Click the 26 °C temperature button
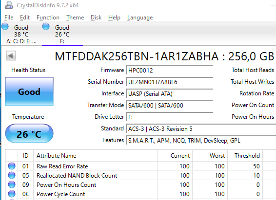Image resolution: width=276 pixels, height=200 pixels. (29, 133)
